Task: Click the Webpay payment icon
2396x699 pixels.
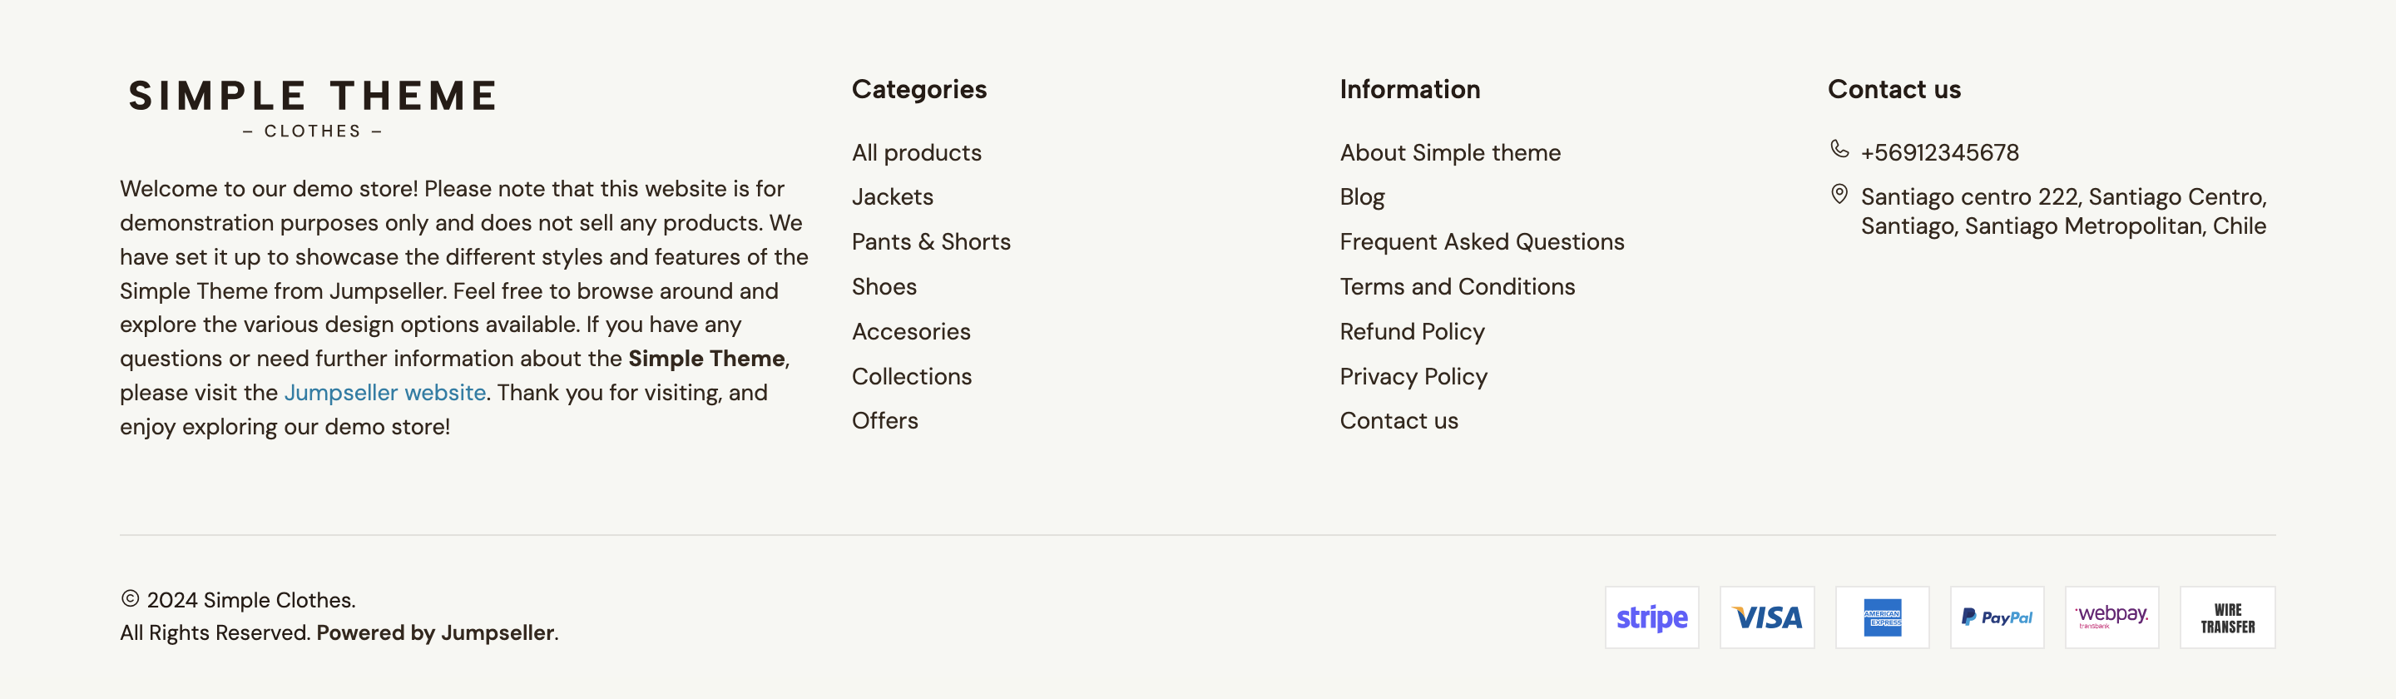Action: [x=2111, y=617]
